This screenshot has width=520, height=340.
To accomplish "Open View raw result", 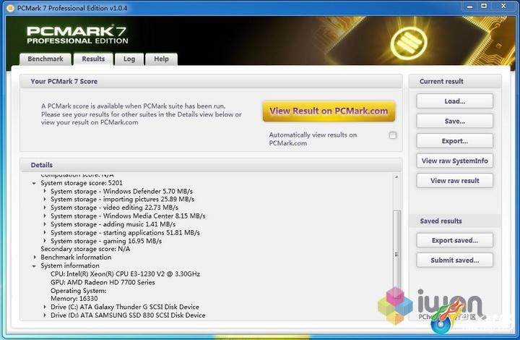I will click(x=455, y=181).
